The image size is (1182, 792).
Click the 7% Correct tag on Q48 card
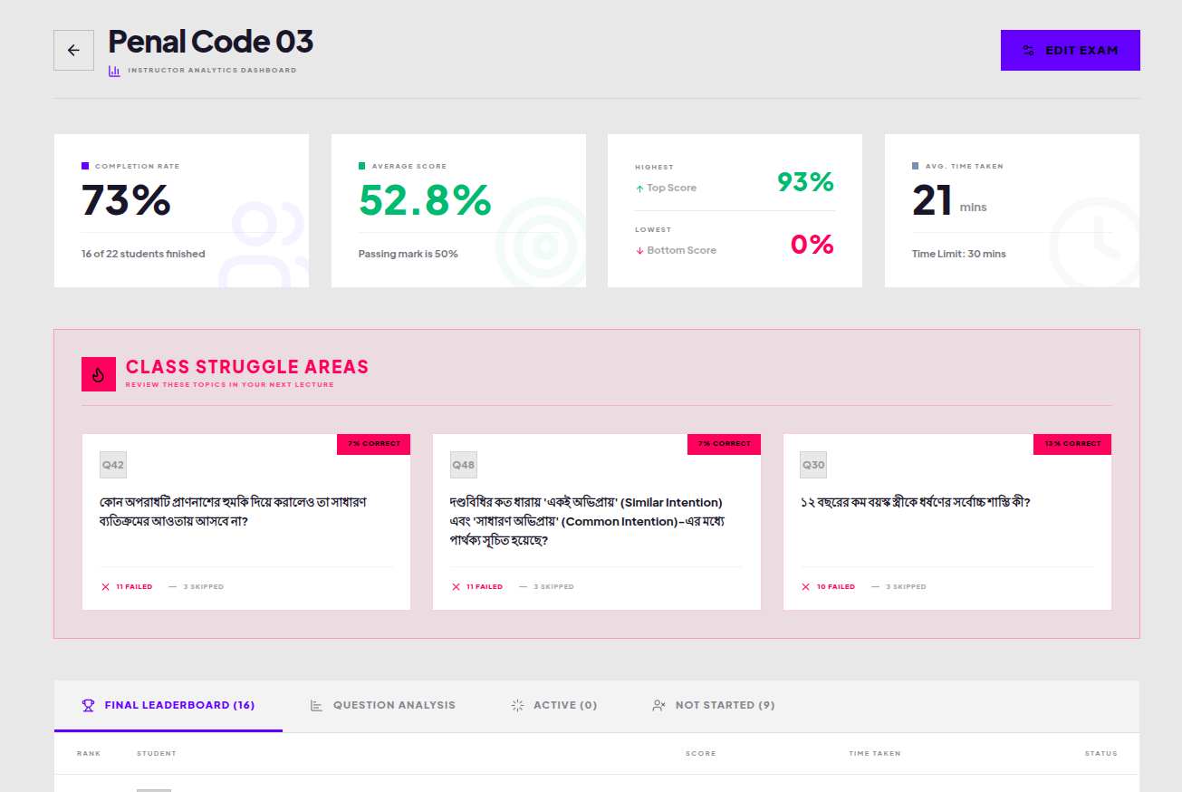tap(725, 444)
